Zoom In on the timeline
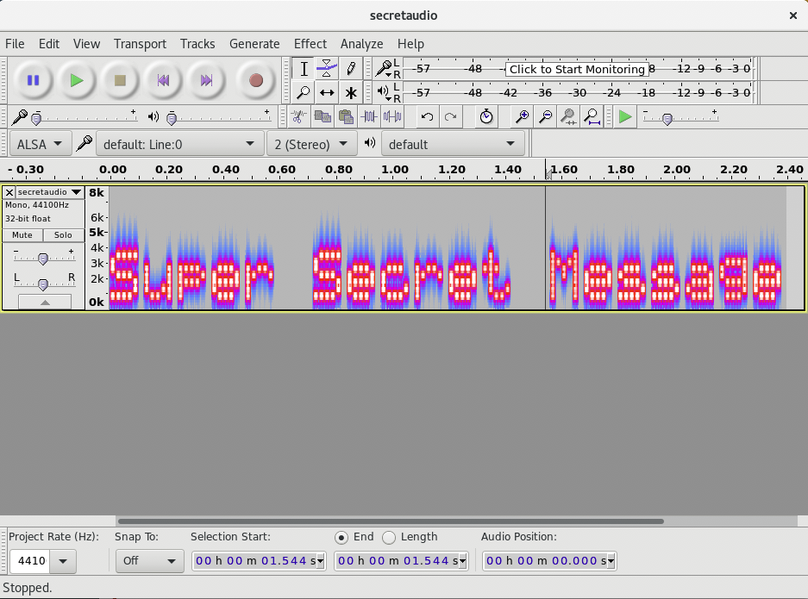 click(x=522, y=117)
